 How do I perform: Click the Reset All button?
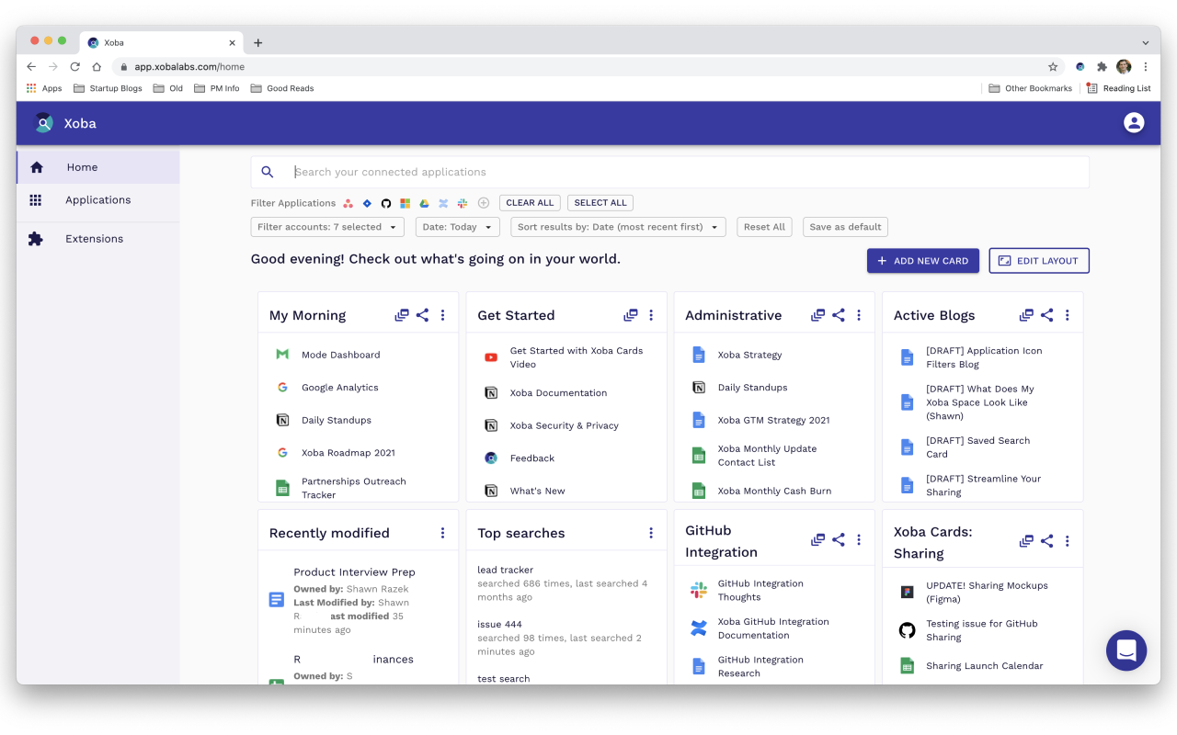click(764, 227)
